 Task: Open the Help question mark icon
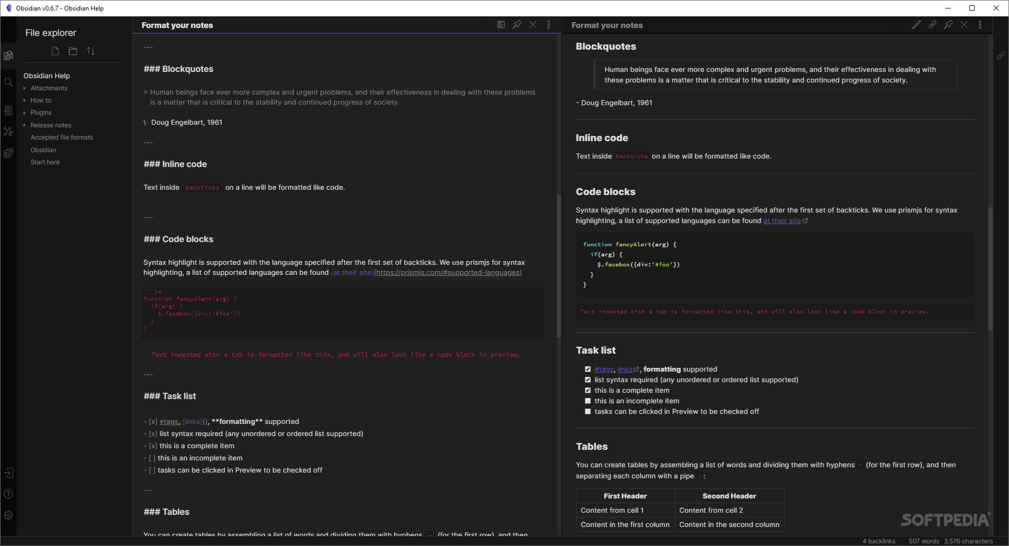(8, 494)
